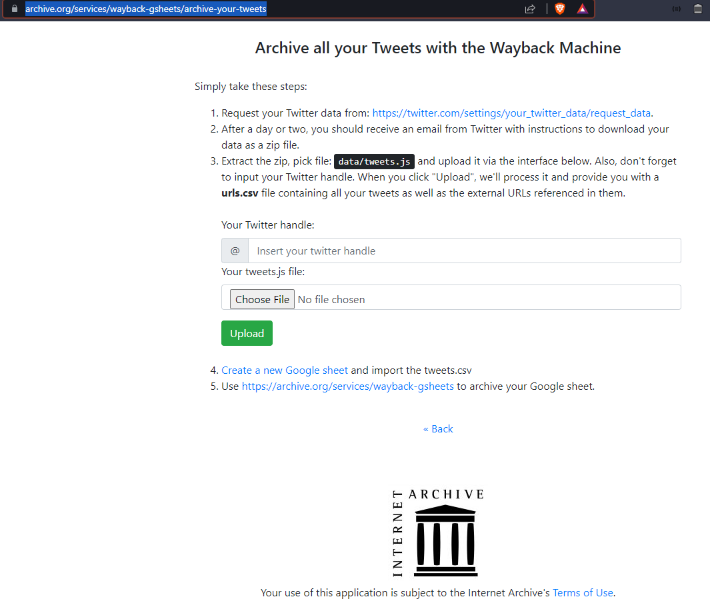Open the Twitter request_data link
Viewport: 710px width, 611px height.
[x=511, y=113]
